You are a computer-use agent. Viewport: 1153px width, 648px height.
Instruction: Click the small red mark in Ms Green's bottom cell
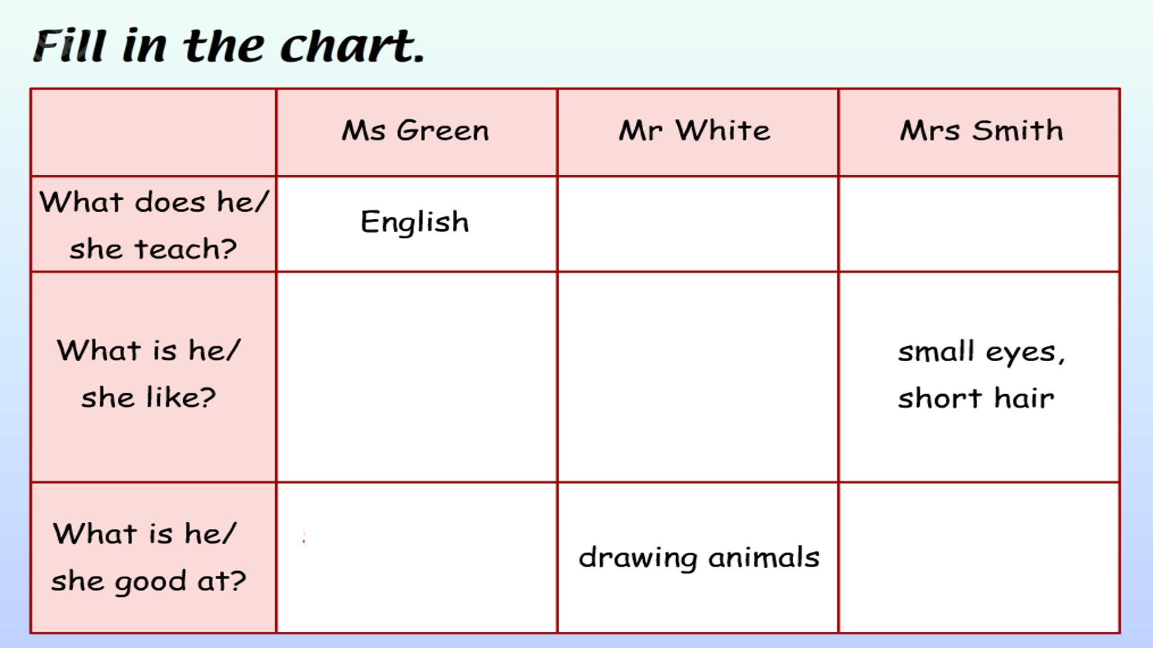(304, 537)
